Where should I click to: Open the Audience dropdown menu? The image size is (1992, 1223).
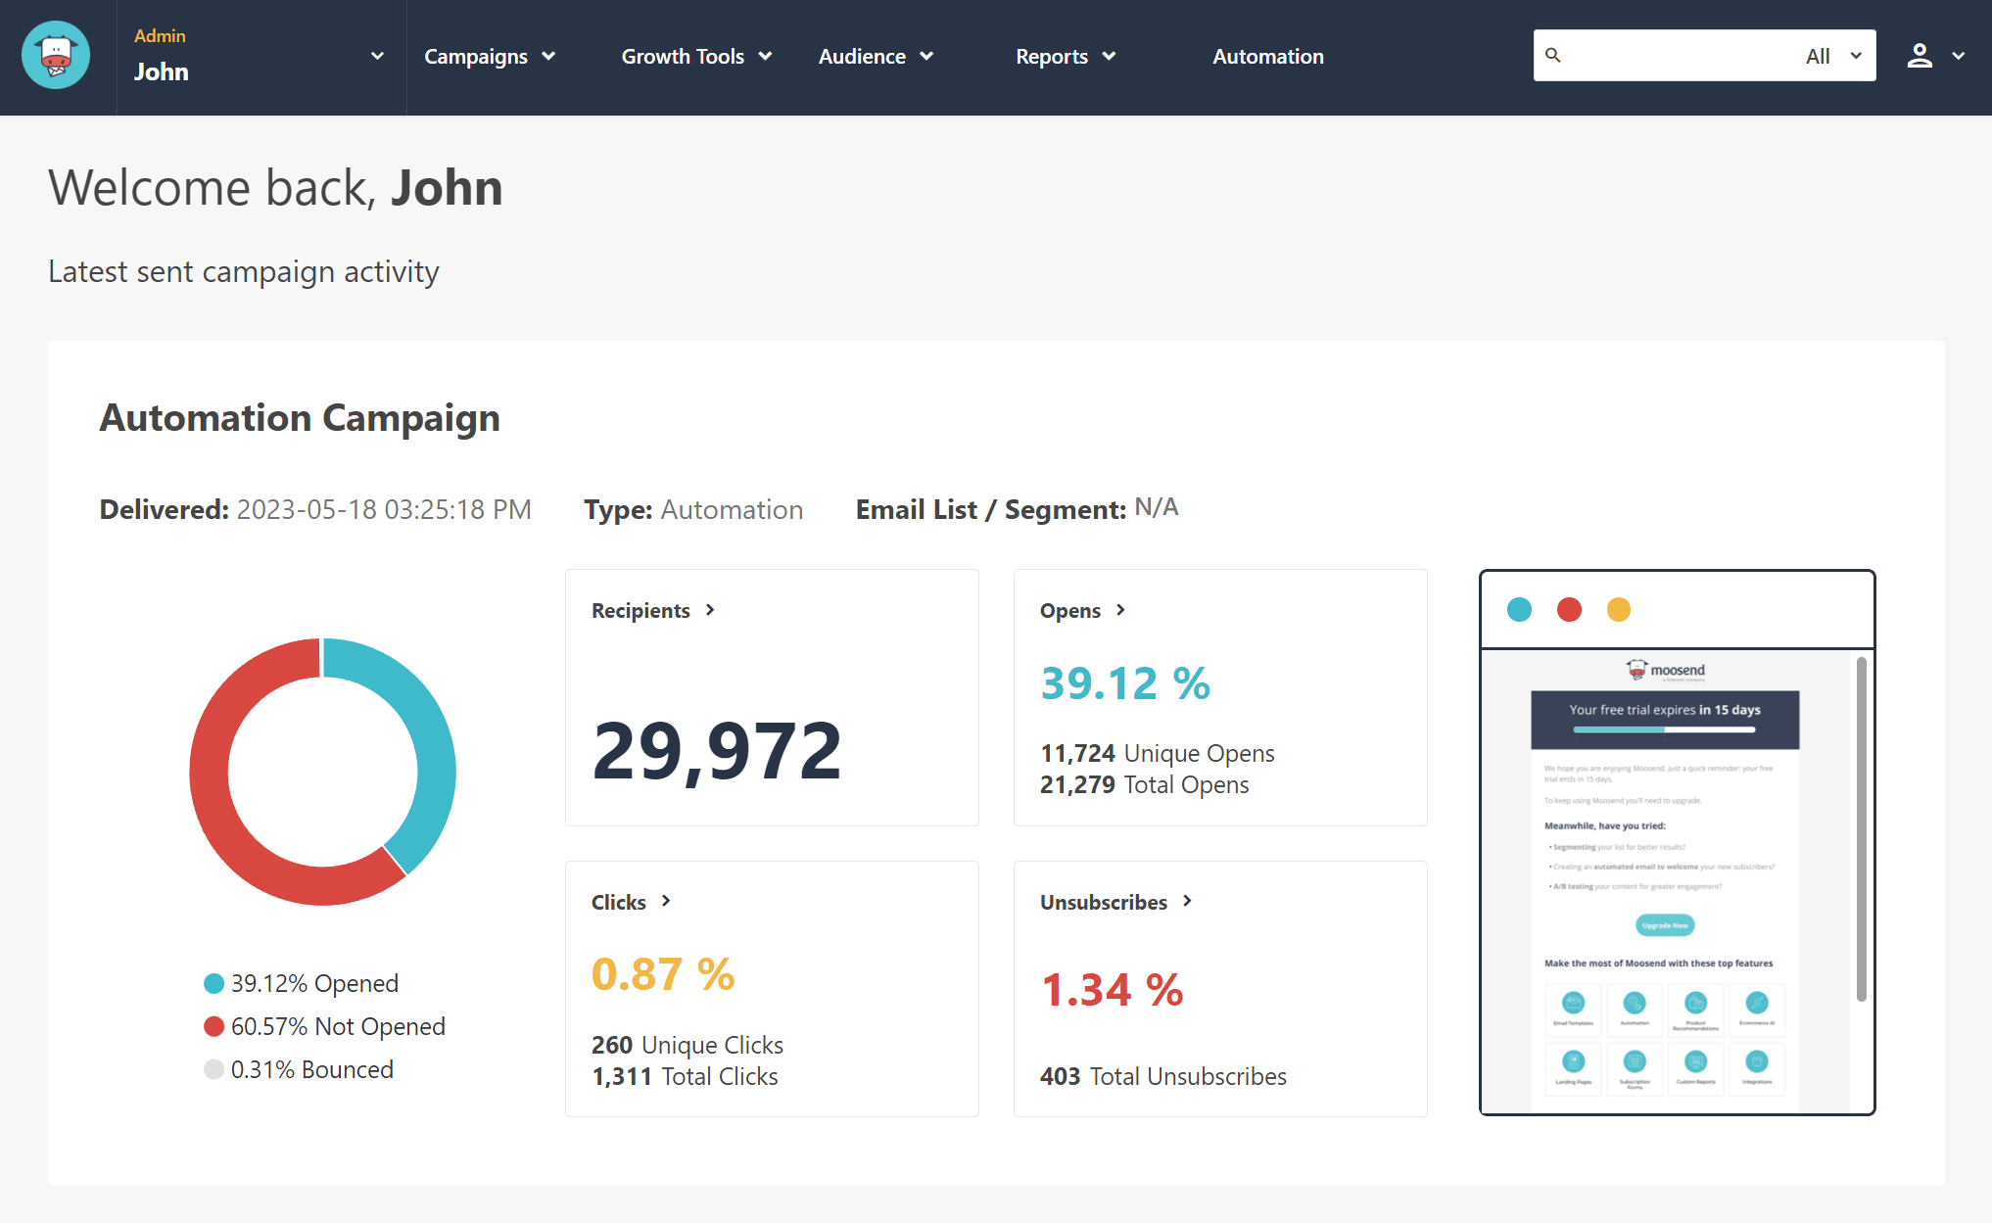click(874, 57)
